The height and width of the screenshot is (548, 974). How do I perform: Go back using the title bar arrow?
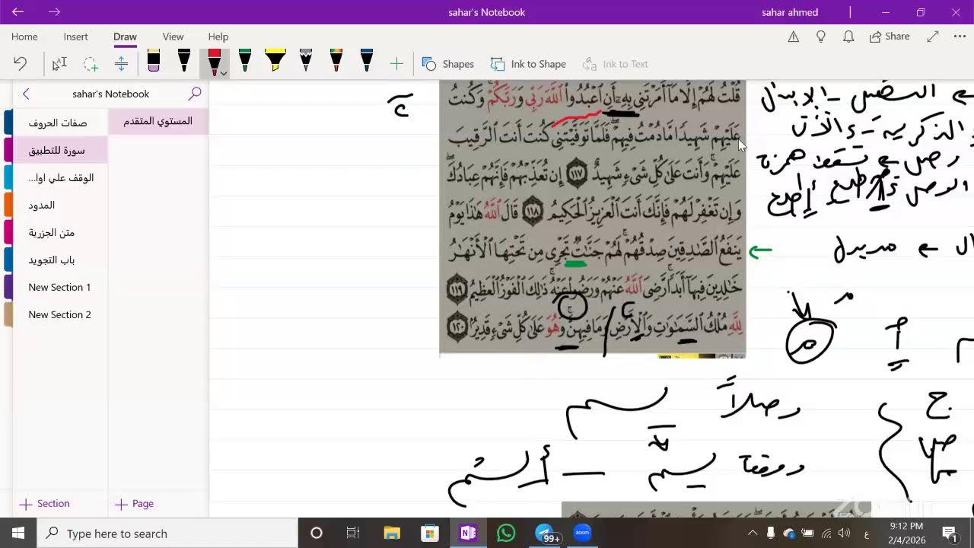pyautogui.click(x=18, y=12)
